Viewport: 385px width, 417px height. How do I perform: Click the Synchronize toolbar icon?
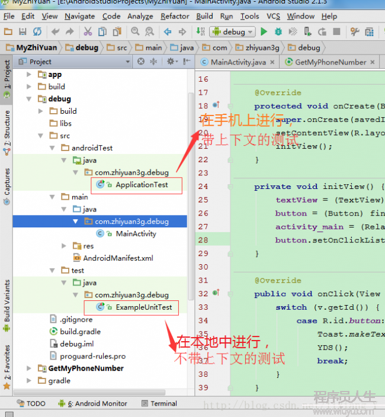37,31
